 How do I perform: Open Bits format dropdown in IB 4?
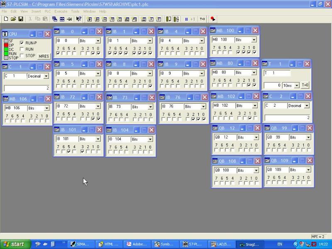(202, 41)
